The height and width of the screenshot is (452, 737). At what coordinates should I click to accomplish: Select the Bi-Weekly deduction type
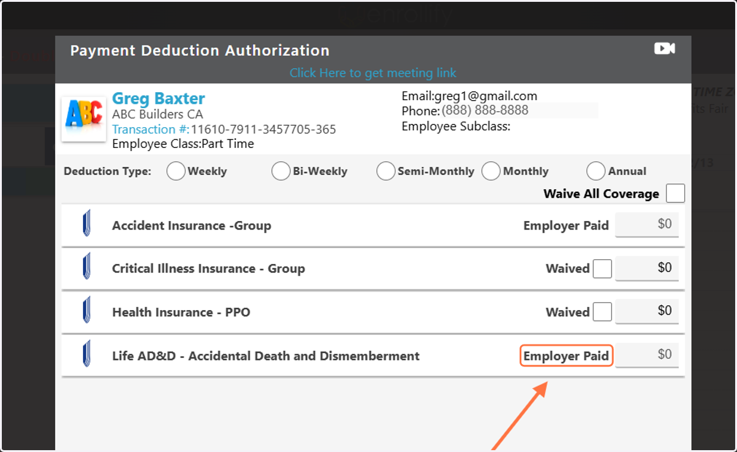[x=281, y=171]
